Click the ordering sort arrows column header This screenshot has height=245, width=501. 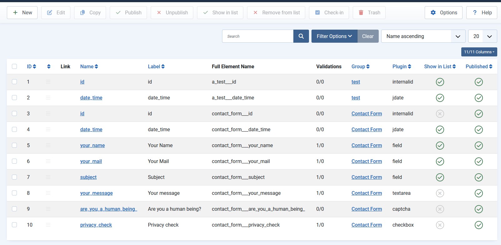click(48, 66)
